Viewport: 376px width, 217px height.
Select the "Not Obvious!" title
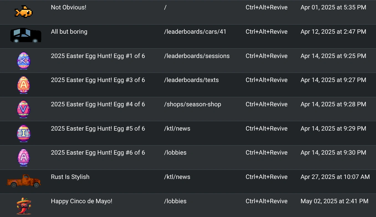click(68, 7)
